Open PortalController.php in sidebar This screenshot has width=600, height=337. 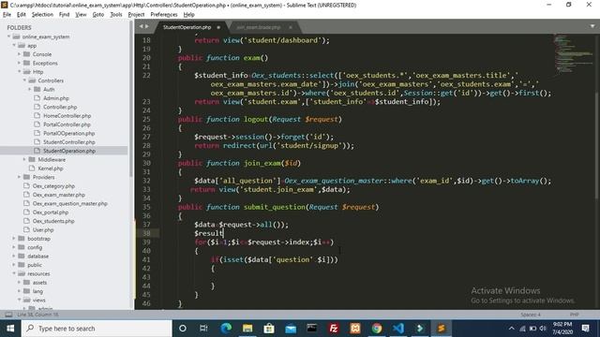click(x=67, y=125)
